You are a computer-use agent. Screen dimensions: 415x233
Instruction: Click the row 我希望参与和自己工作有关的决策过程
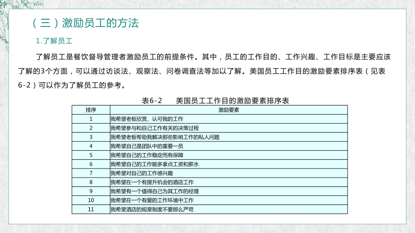(x=229, y=128)
